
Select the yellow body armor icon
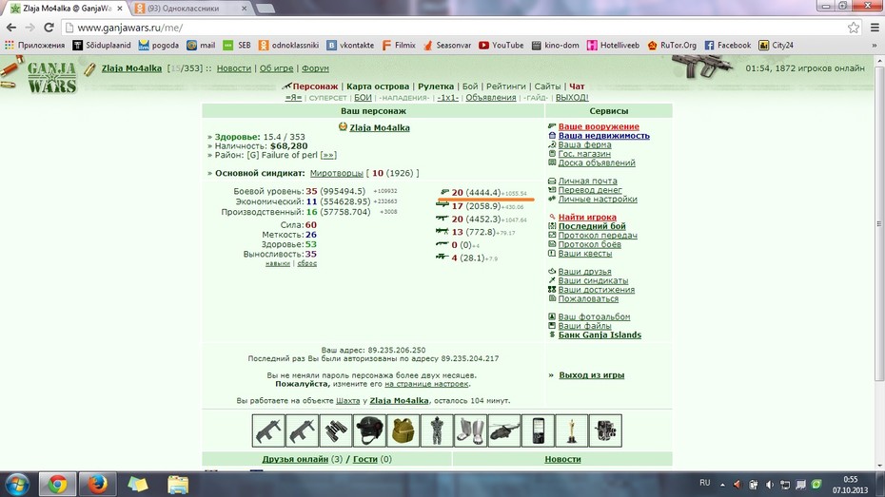[403, 430]
